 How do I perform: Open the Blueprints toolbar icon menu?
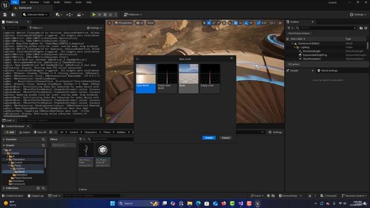coord(69,14)
